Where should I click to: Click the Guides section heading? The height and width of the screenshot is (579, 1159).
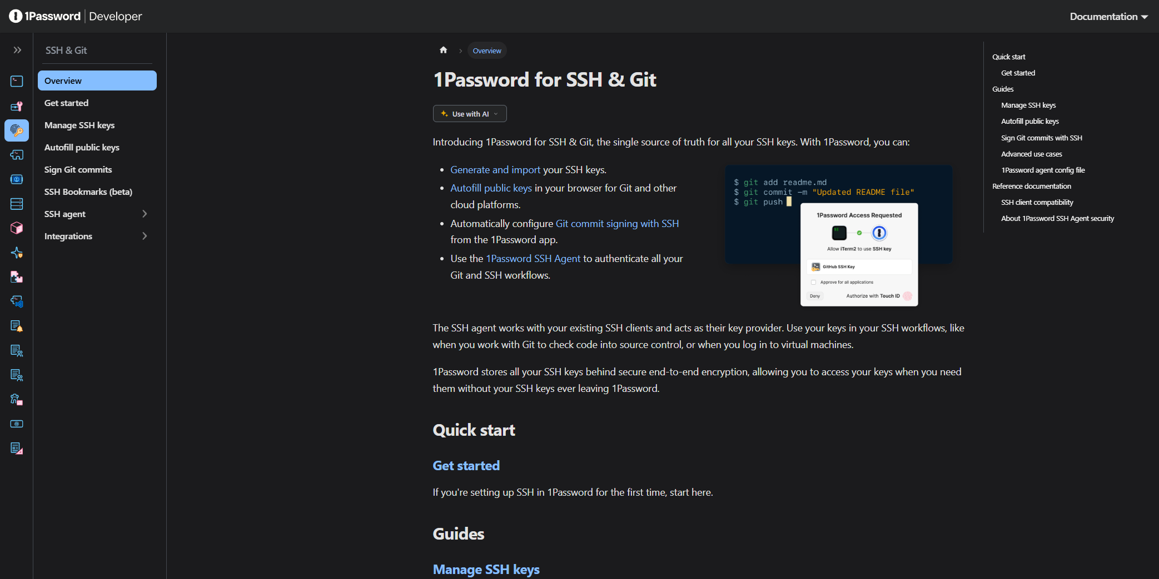tap(458, 534)
